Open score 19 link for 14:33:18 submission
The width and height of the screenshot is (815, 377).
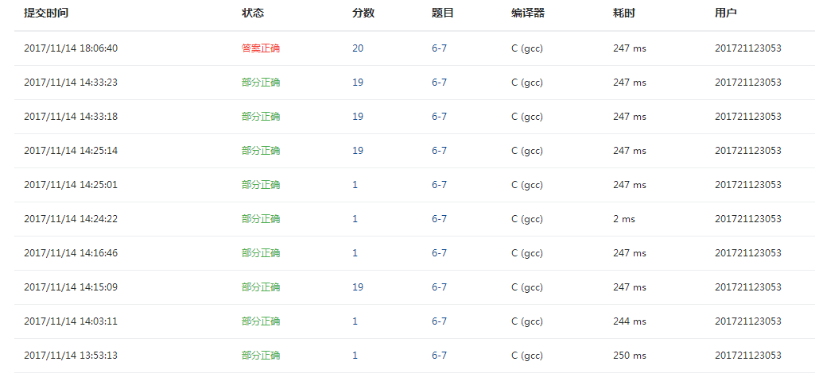[358, 117]
